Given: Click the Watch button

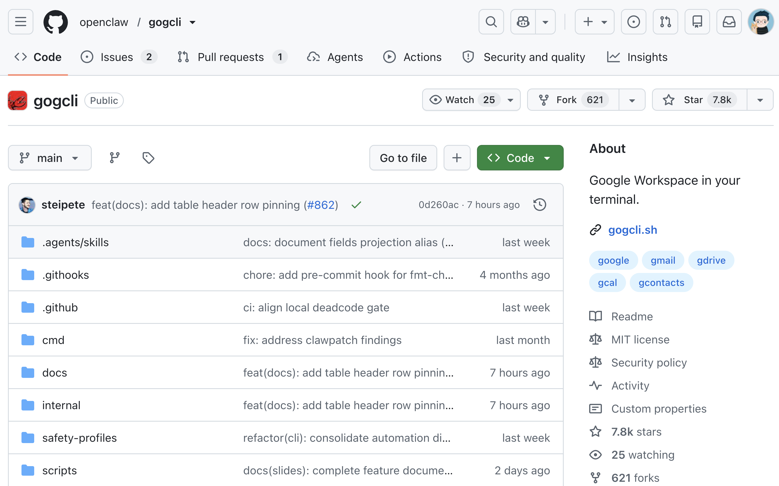Looking at the screenshot, I should click(471, 100).
